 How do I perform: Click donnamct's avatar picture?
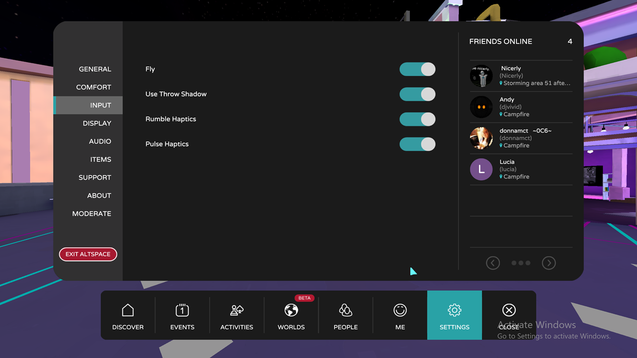click(481, 138)
